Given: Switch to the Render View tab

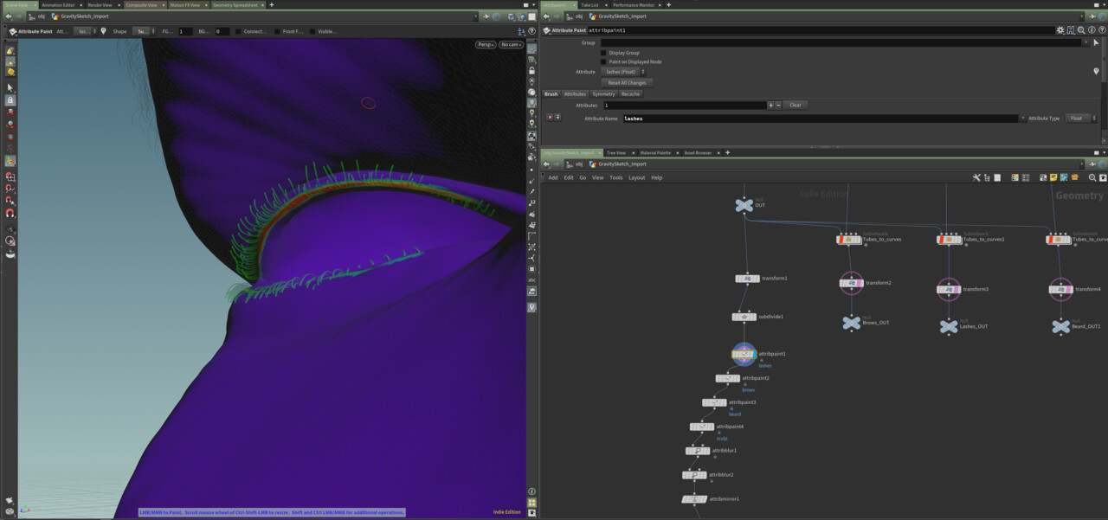Looking at the screenshot, I should point(100,5).
